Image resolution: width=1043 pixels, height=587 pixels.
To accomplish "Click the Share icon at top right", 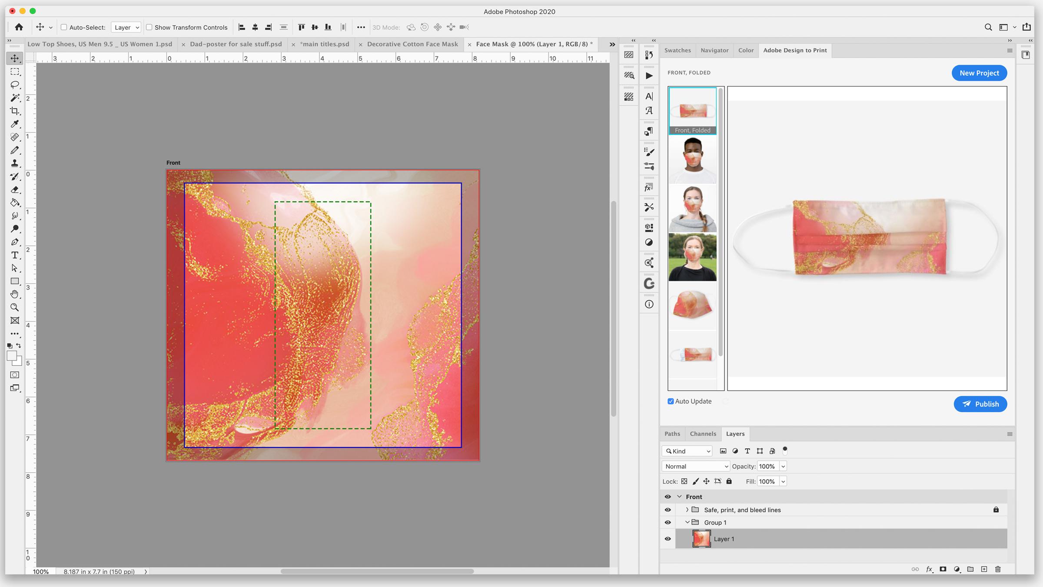I will tap(1026, 27).
